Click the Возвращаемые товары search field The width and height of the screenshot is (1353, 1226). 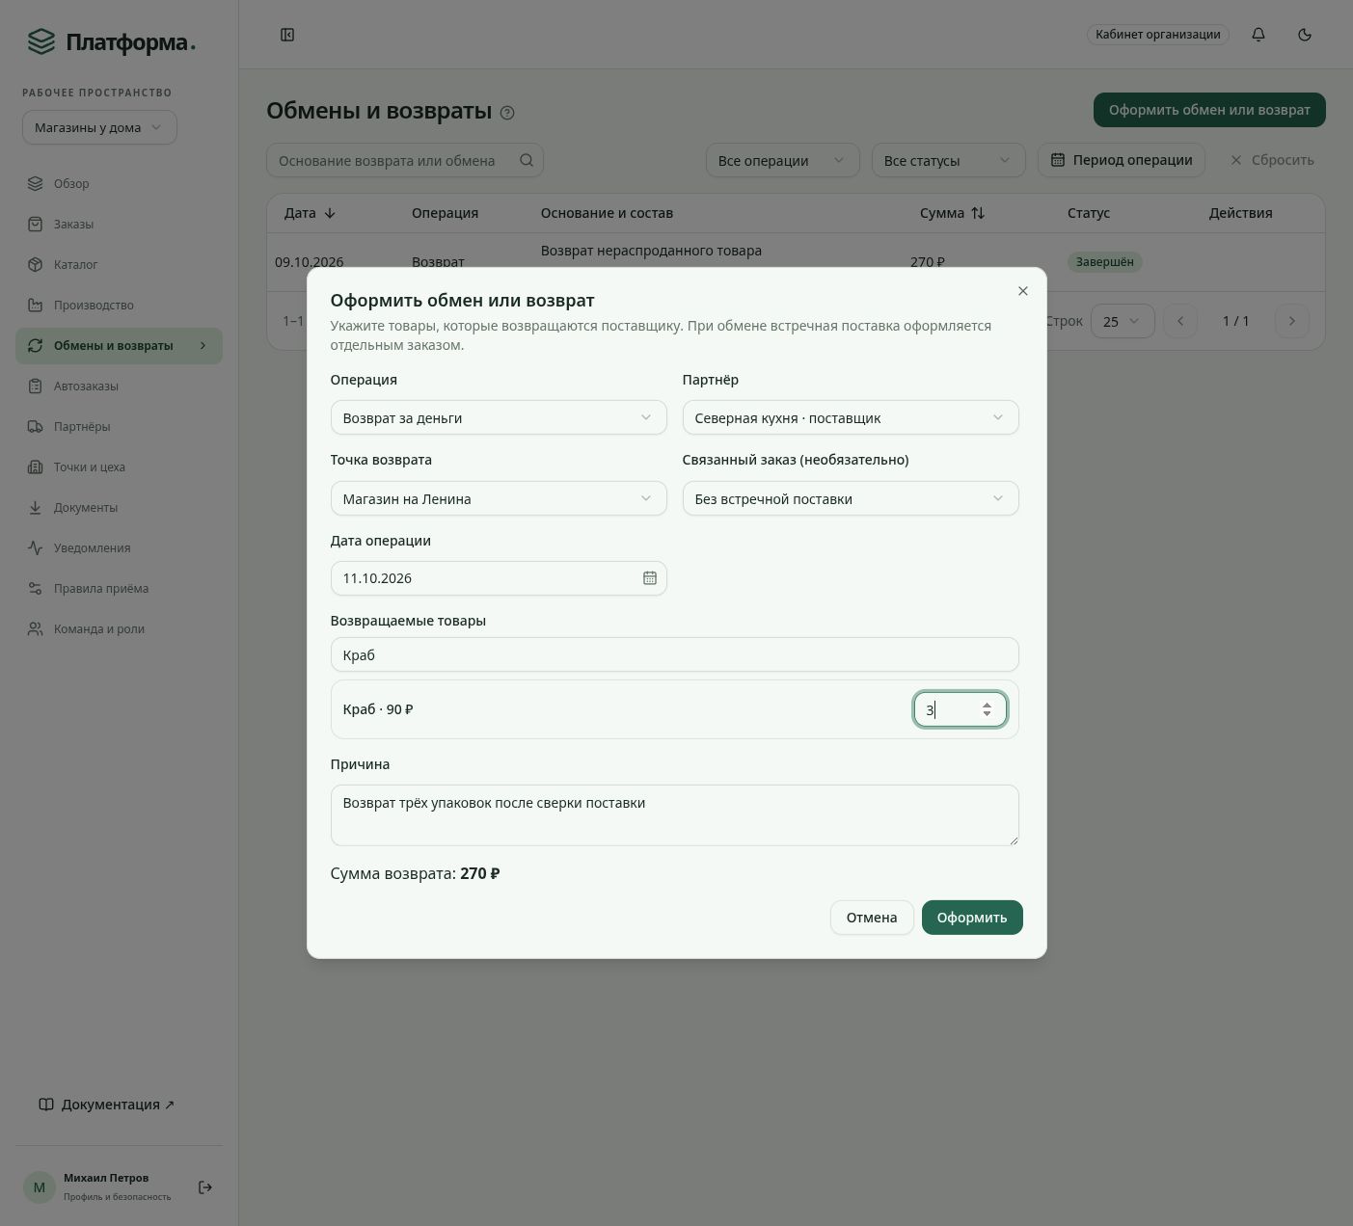tap(674, 654)
